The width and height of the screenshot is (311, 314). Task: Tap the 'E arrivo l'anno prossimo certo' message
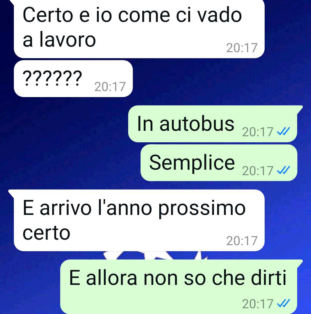click(x=139, y=220)
